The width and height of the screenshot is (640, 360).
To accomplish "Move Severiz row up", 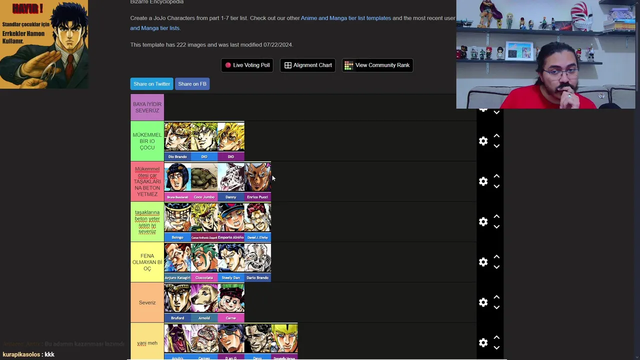I will (x=496, y=297).
